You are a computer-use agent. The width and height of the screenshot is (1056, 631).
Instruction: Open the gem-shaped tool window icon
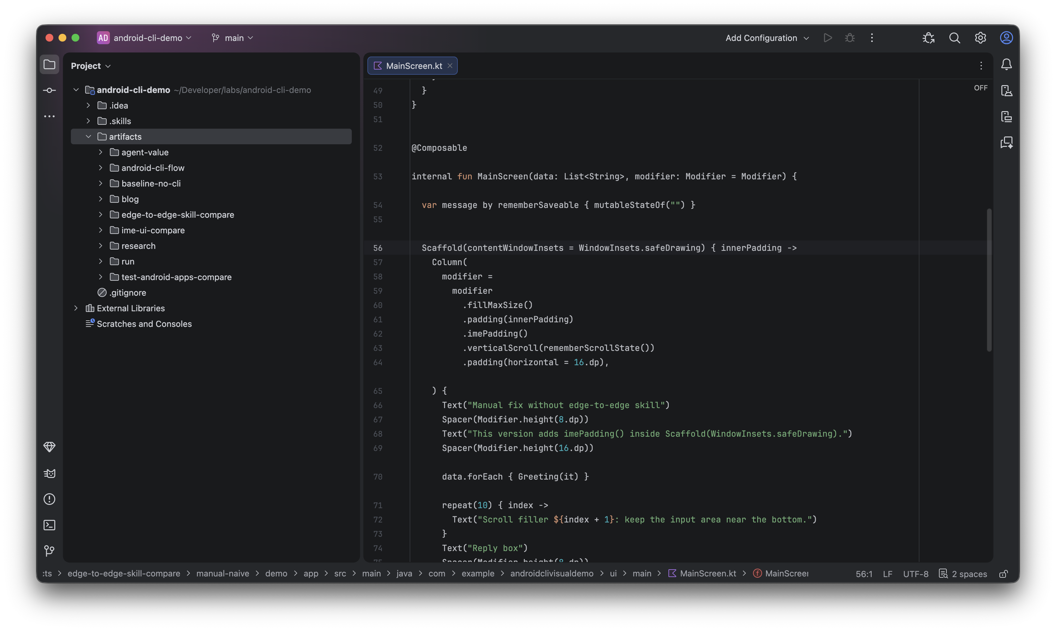pos(49,447)
